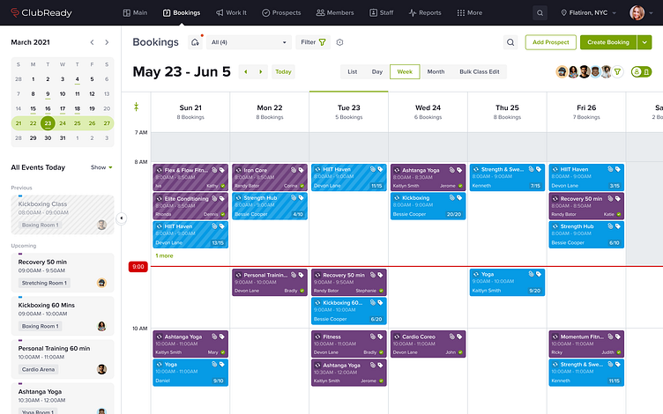The height and width of the screenshot is (414, 663).
Task: Expand the Create Booking arrow menu
Action: tap(644, 42)
